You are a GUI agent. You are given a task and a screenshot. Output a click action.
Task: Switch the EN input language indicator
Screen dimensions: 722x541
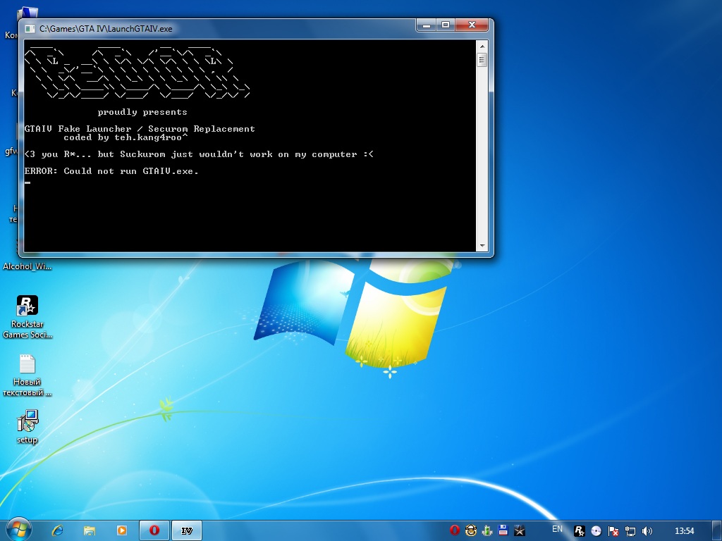pyautogui.click(x=557, y=529)
